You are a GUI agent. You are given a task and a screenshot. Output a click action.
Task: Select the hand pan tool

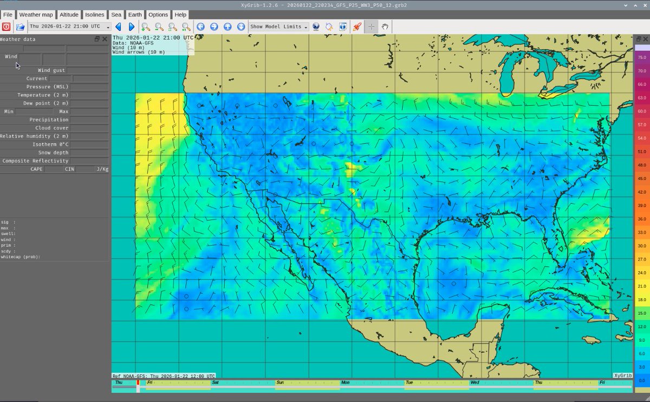point(385,27)
